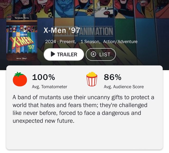Select the Action/Adventure genre
This screenshot has width=169, height=153.
pyautogui.click(x=120, y=42)
